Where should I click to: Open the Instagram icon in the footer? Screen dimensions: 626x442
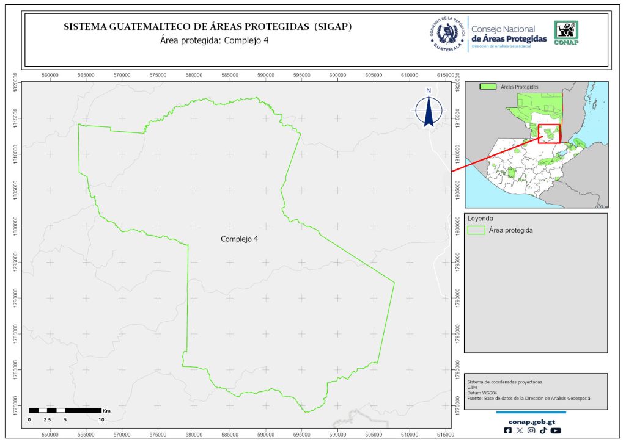point(531,430)
